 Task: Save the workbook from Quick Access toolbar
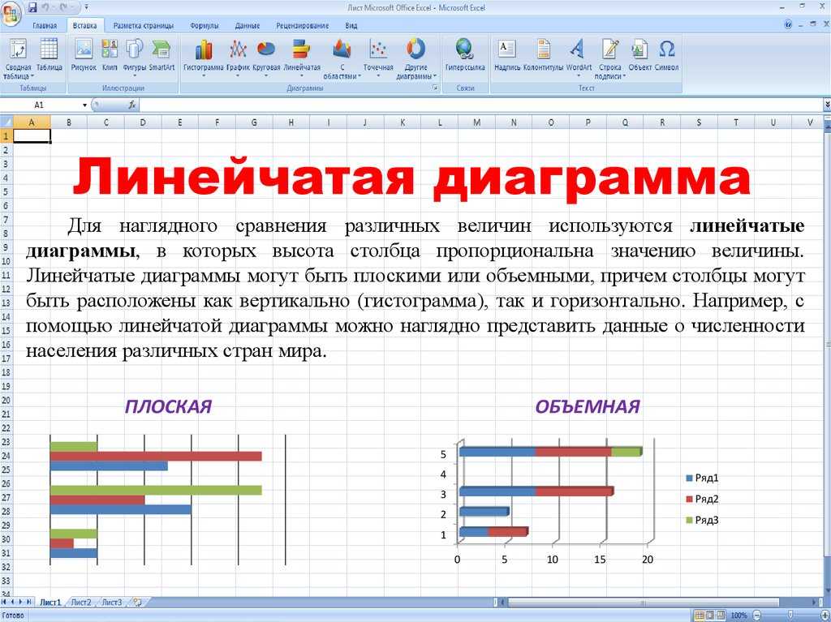tap(32, 7)
